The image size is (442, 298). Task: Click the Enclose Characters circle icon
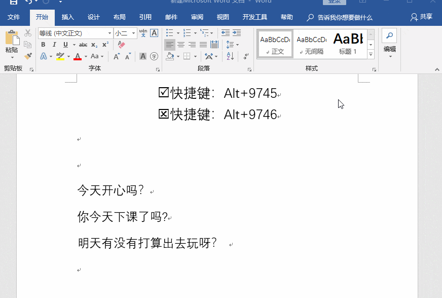pos(154,56)
